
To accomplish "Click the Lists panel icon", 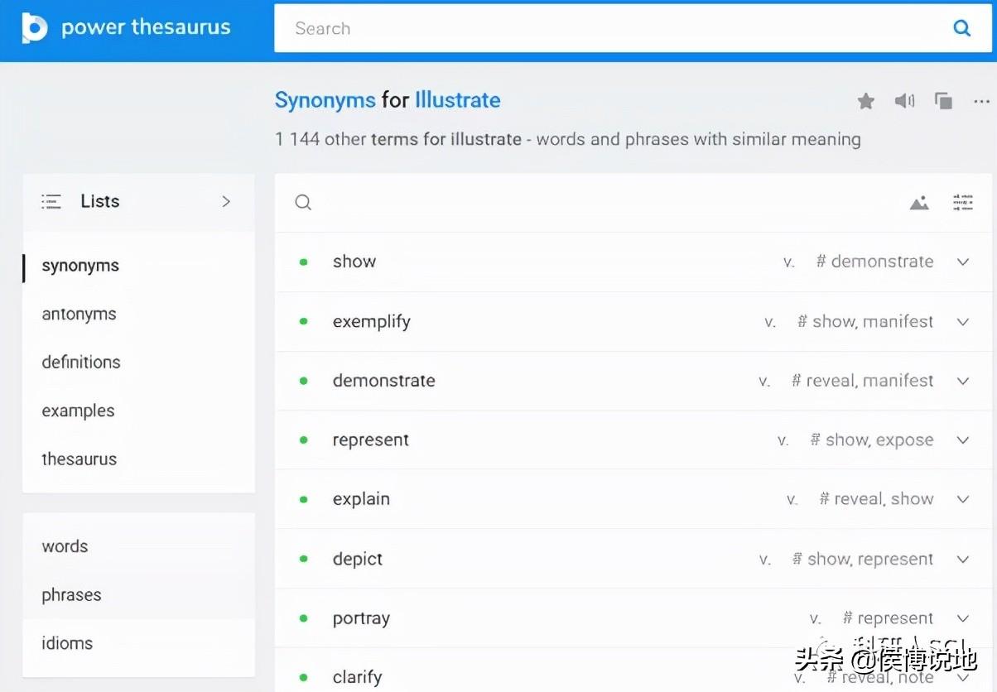I will (51, 201).
